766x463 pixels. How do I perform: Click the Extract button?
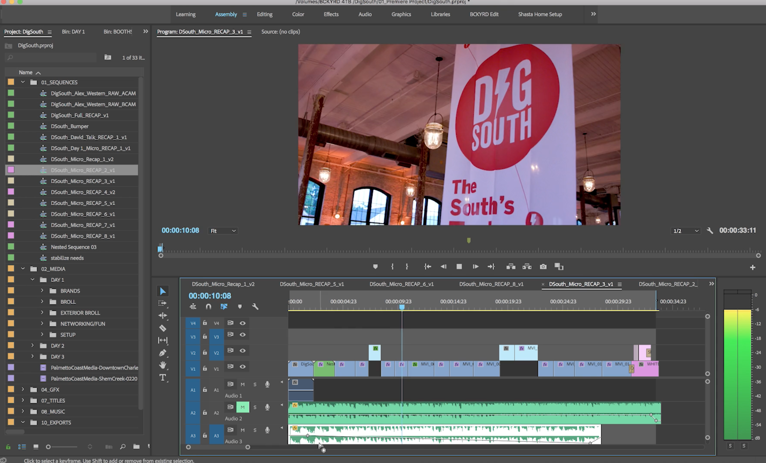pyautogui.click(x=527, y=267)
